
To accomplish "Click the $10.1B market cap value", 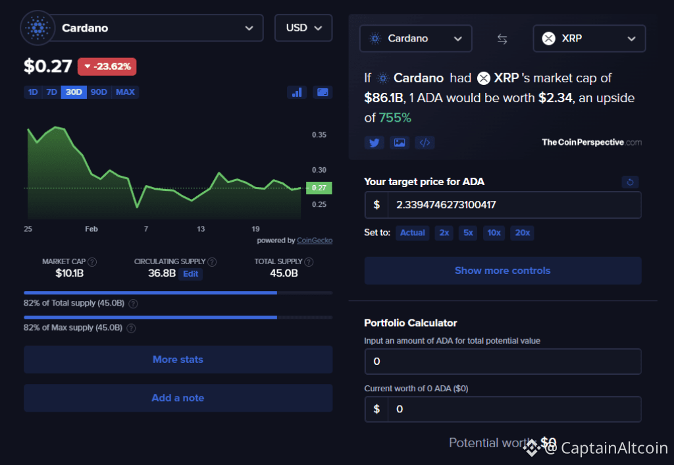I will (x=70, y=273).
